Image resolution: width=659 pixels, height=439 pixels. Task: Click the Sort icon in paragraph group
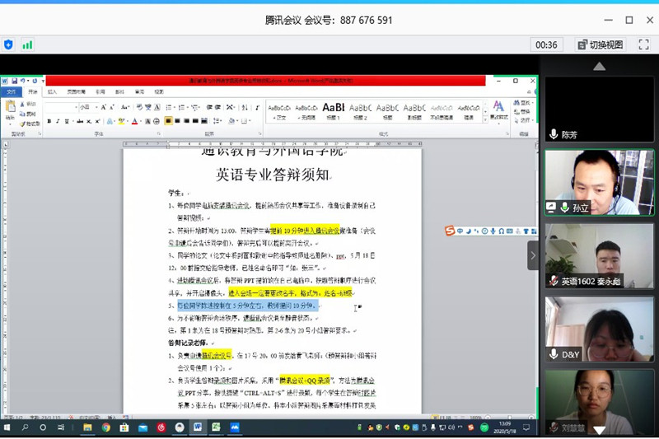(x=245, y=108)
